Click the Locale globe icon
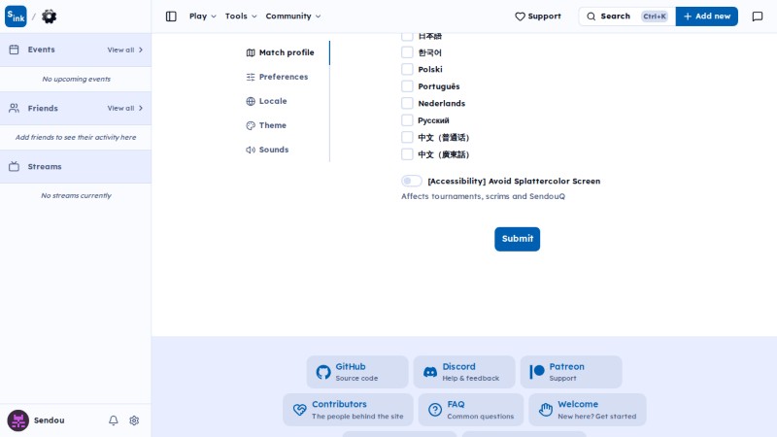The width and height of the screenshot is (777, 437). pos(251,101)
